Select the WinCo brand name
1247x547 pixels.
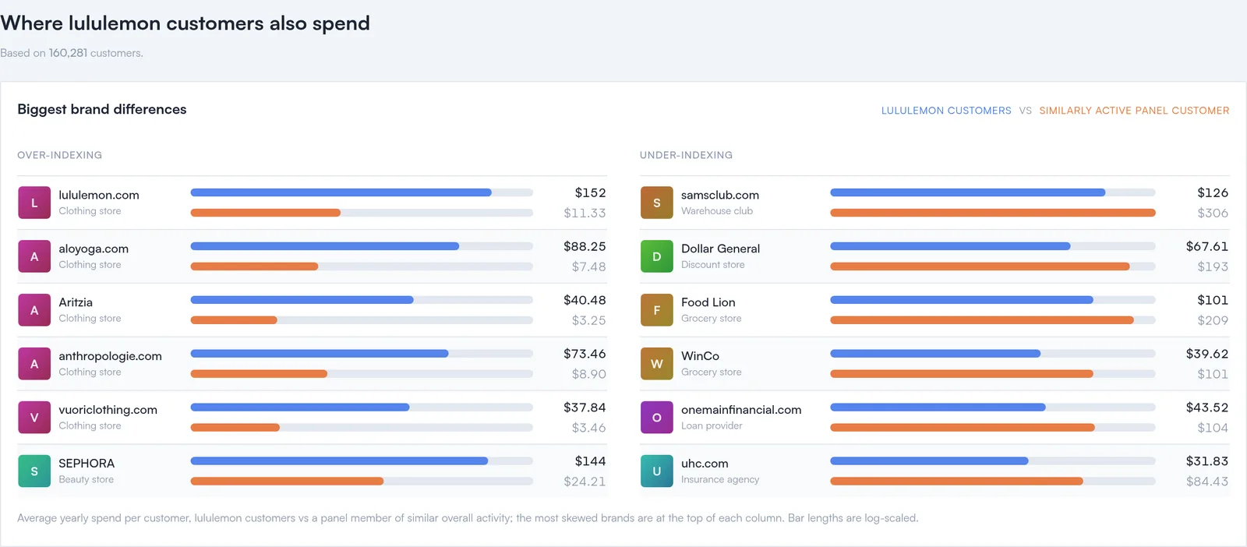coord(700,356)
